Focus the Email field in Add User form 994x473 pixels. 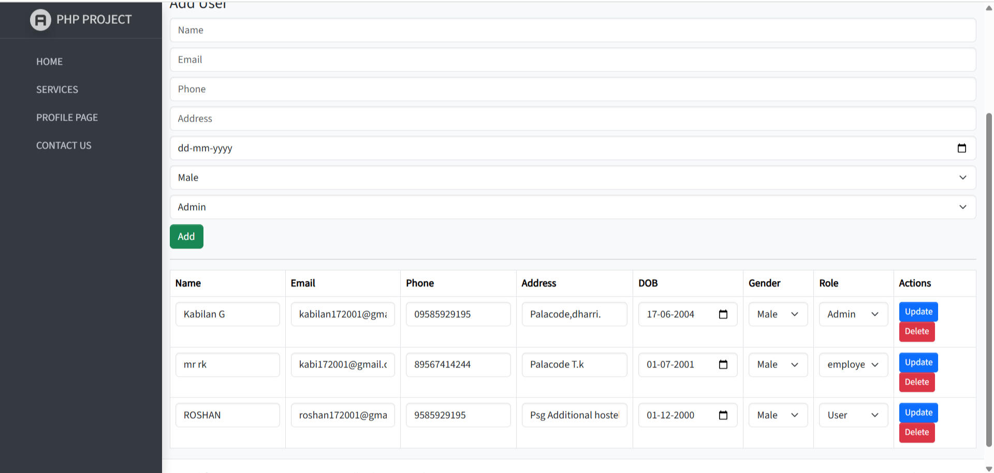(x=573, y=60)
